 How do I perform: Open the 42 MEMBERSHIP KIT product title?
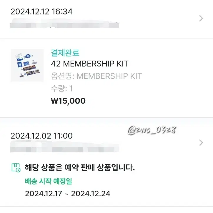(90, 64)
